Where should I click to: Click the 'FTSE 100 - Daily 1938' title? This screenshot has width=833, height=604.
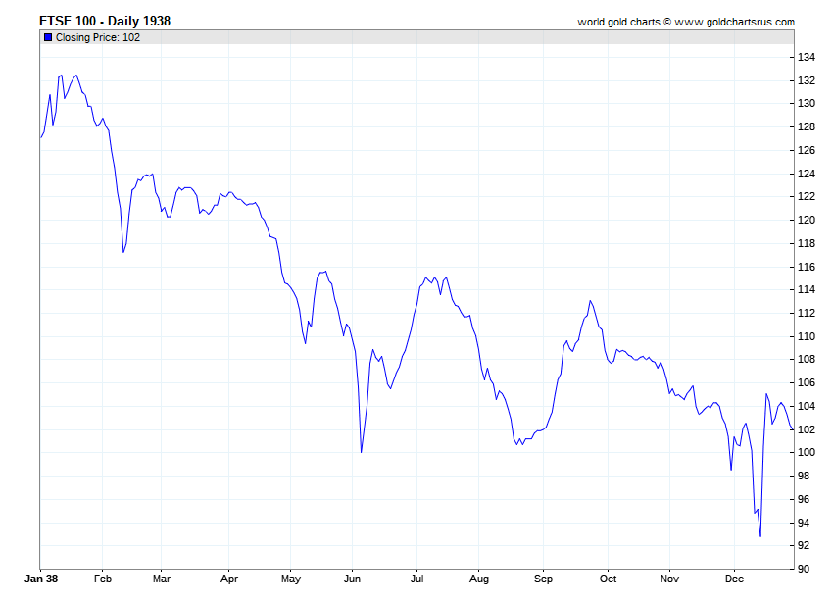[105, 22]
